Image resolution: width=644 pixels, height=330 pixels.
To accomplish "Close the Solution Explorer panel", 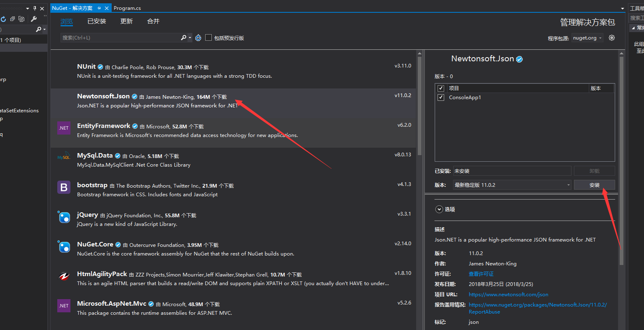I will coord(42,8).
